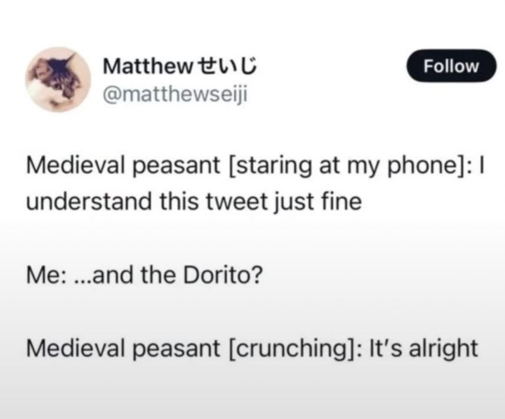Click the Japanese characters in display name

(x=227, y=66)
